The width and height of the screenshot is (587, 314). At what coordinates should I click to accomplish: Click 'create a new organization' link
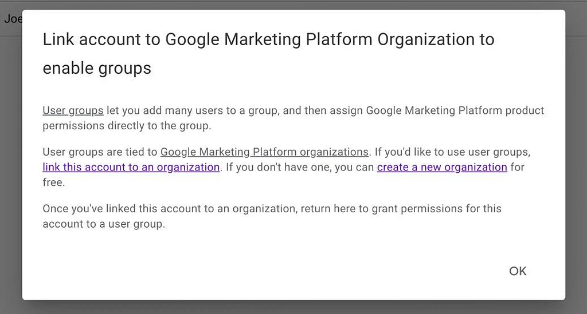coord(442,167)
